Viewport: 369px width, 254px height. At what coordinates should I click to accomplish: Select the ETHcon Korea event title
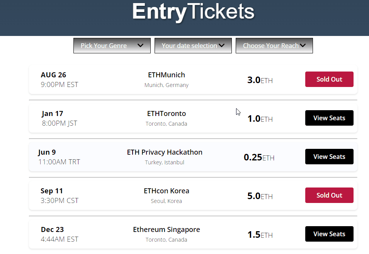167,191
